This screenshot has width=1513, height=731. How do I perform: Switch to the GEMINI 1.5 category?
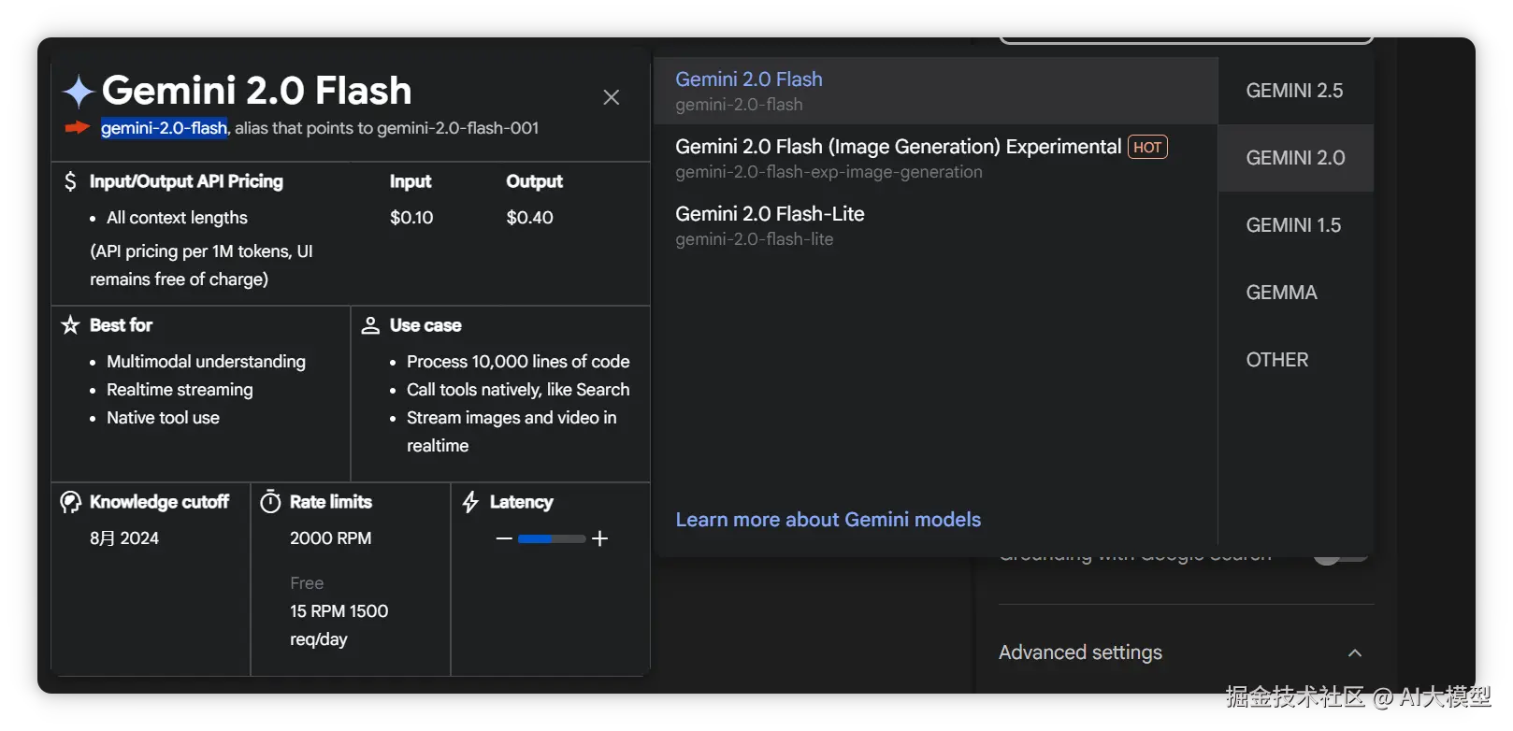(x=1293, y=225)
